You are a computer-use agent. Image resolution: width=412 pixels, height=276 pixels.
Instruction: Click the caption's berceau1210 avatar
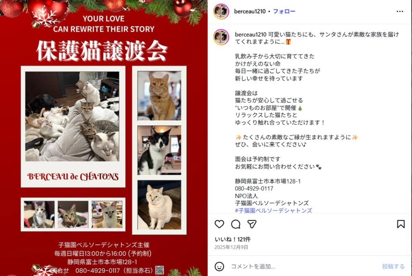pos(221,37)
